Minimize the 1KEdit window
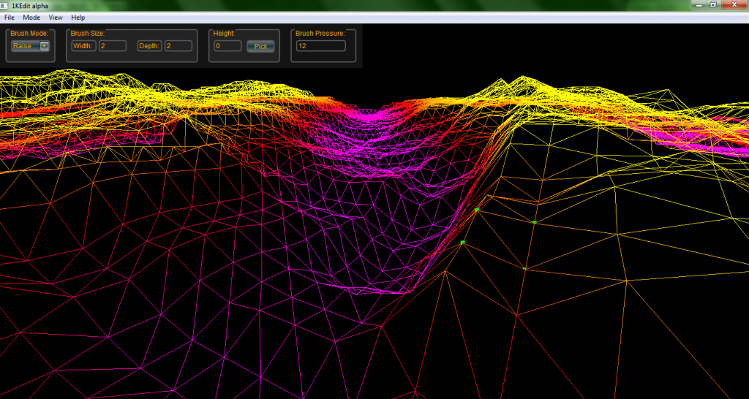 pos(699,4)
